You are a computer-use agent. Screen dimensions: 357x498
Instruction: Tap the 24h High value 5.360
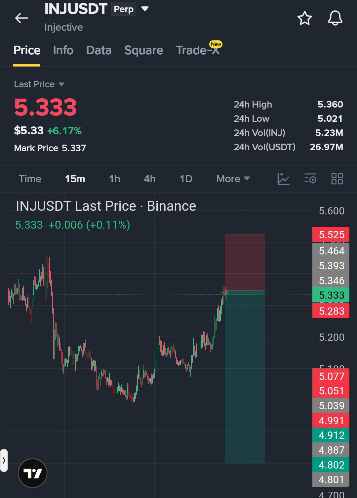[330, 104]
